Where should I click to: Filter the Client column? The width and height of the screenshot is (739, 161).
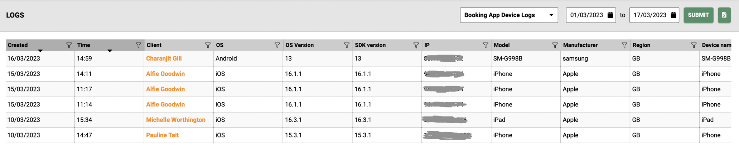[x=208, y=45]
